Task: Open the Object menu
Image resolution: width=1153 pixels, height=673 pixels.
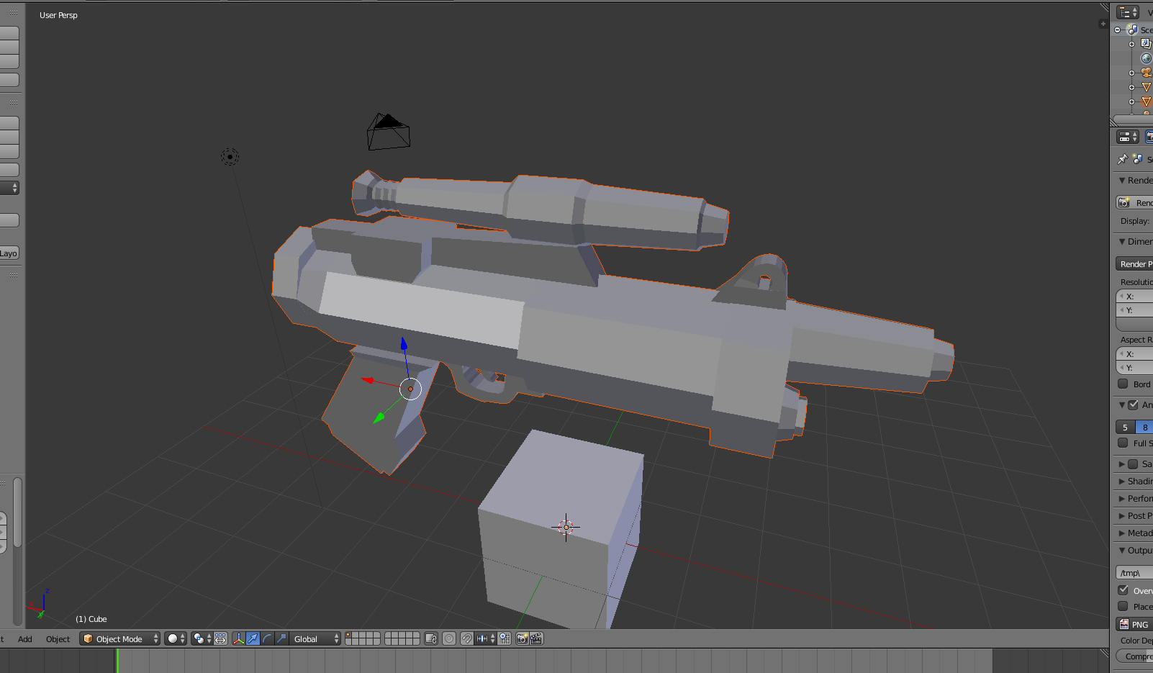Action: tap(58, 638)
